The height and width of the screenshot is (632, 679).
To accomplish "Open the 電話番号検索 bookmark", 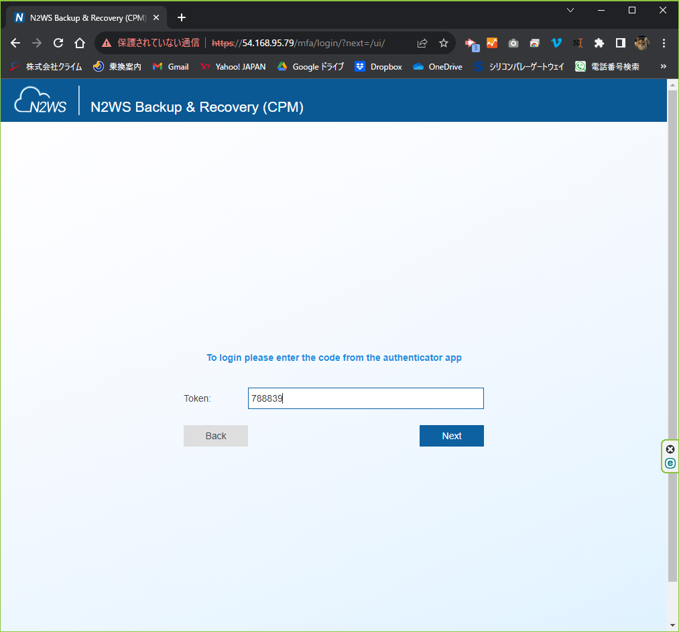I will pos(607,67).
